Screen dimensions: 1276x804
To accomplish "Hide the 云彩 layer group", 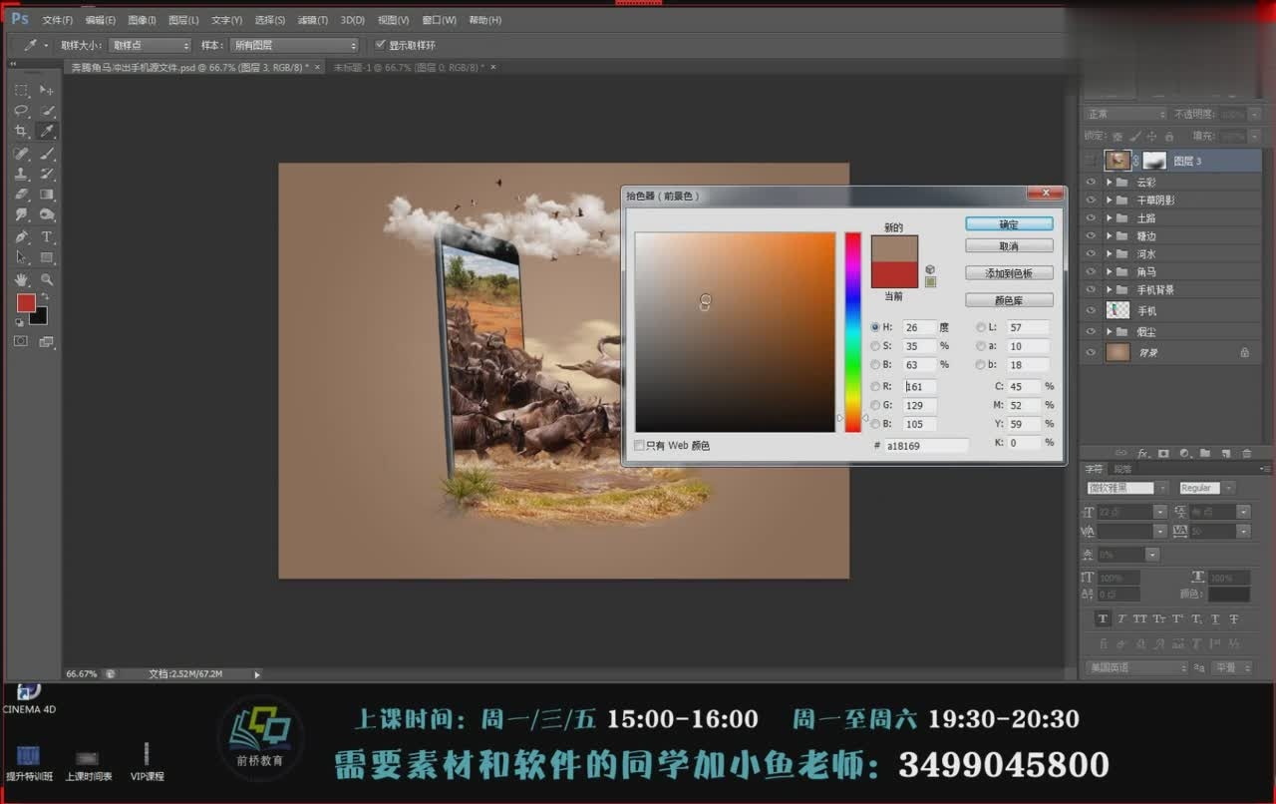I will point(1091,183).
